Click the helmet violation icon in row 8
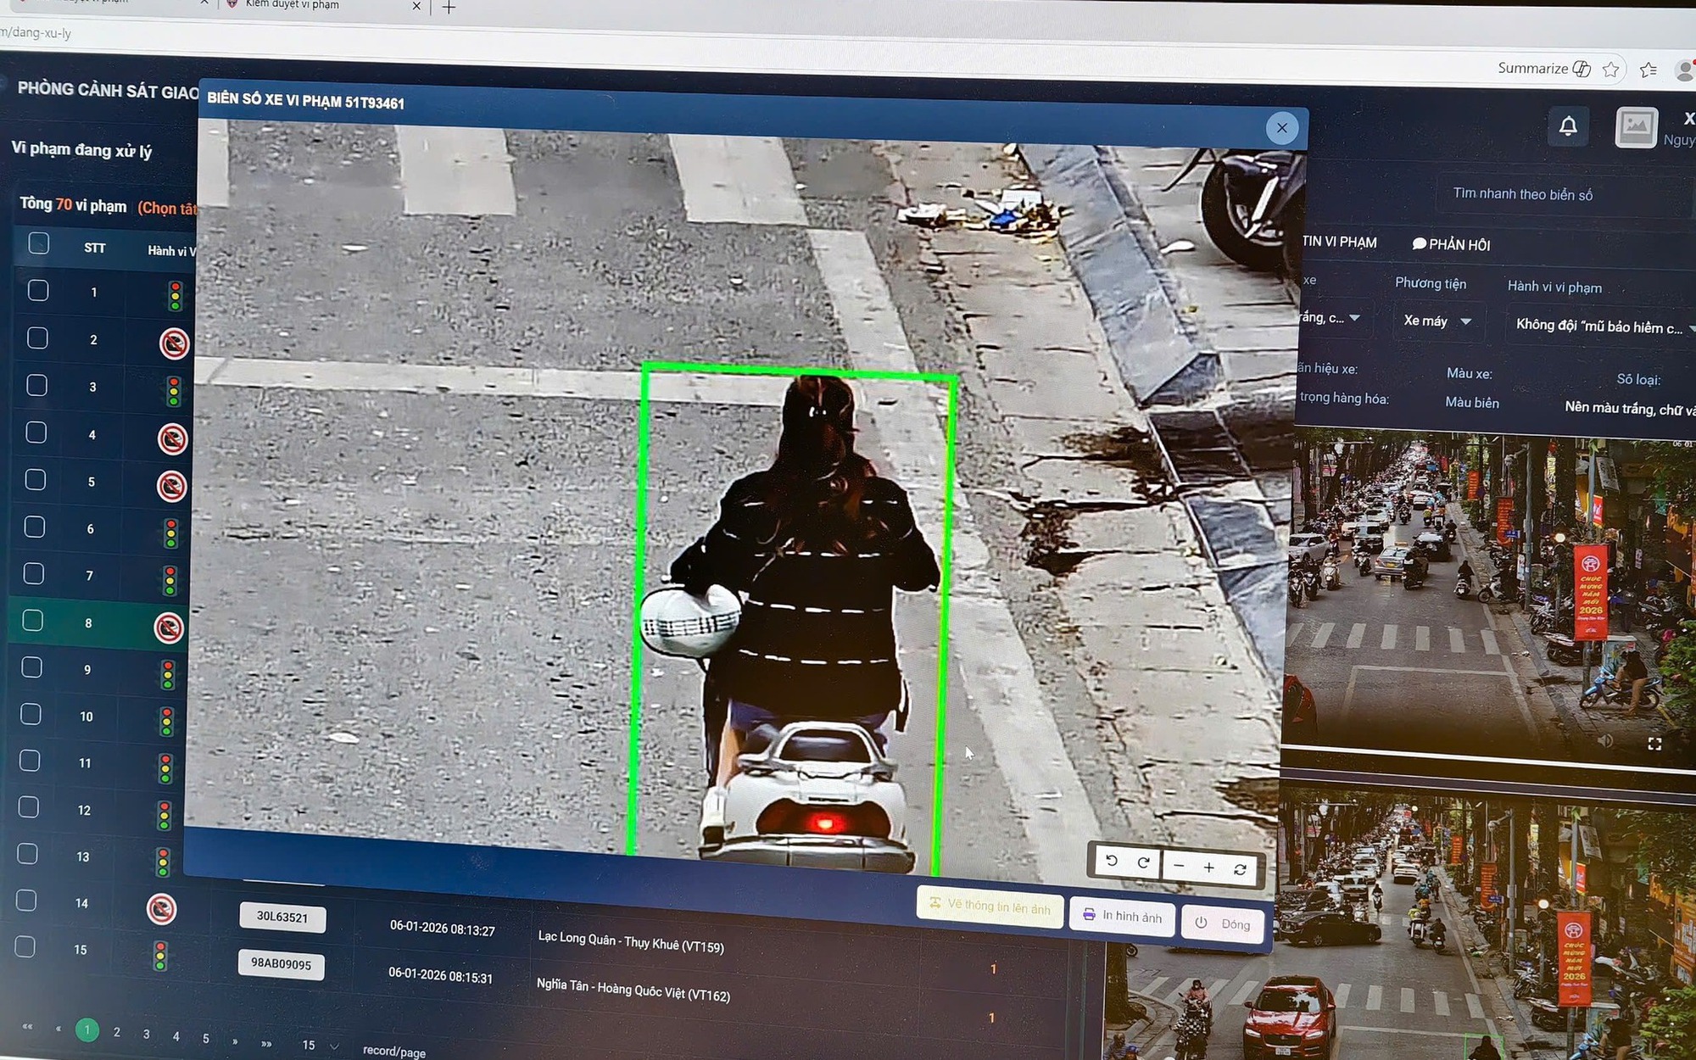The height and width of the screenshot is (1060, 1696). [169, 627]
